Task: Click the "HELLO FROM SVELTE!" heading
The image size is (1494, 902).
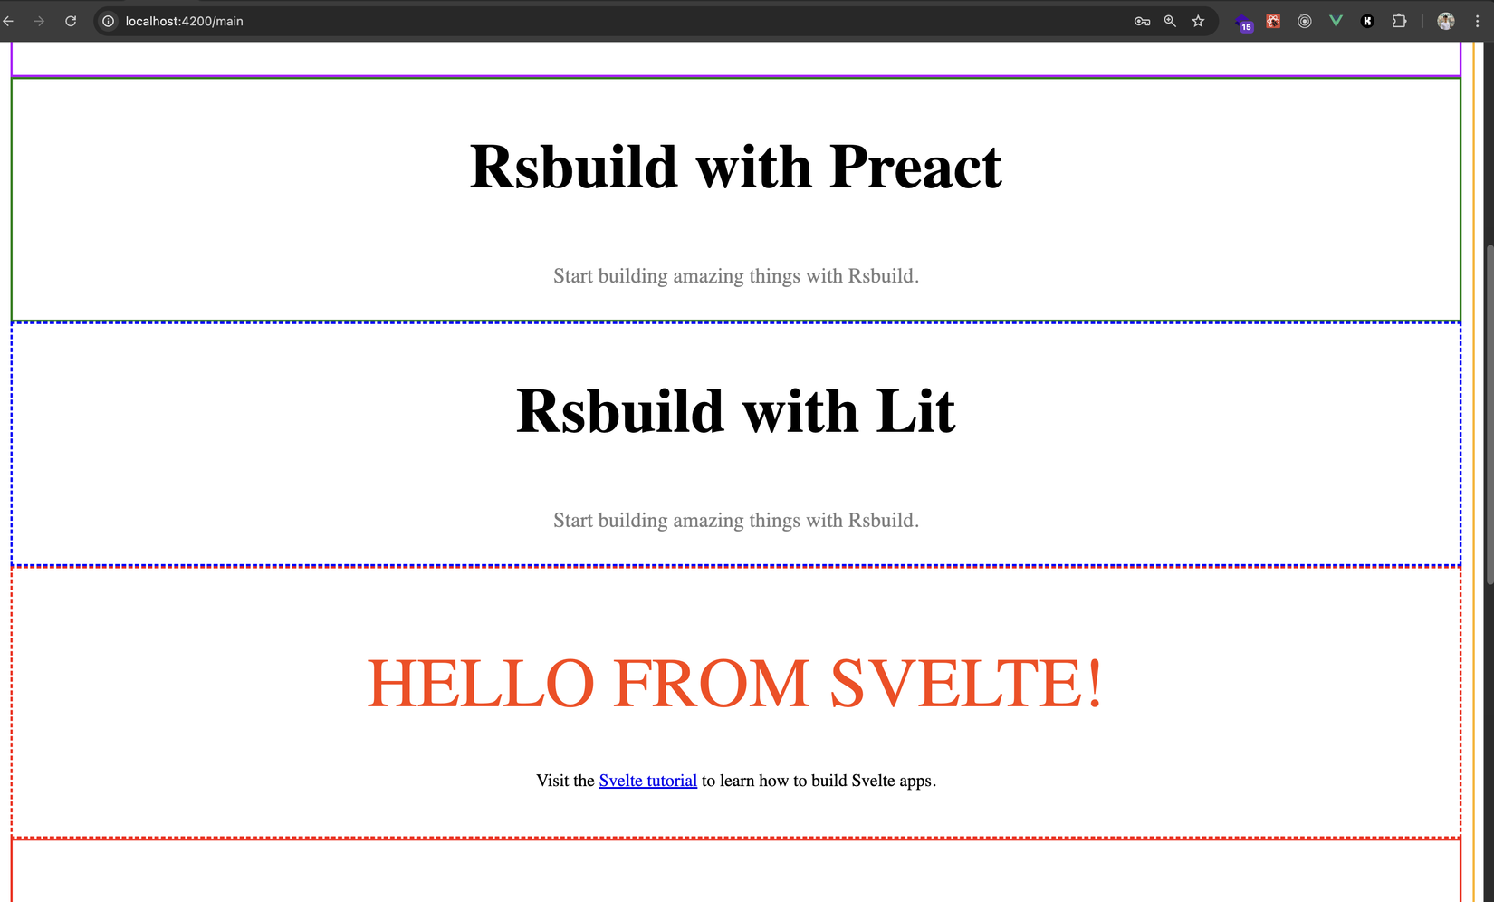Action: (x=736, y=683)
